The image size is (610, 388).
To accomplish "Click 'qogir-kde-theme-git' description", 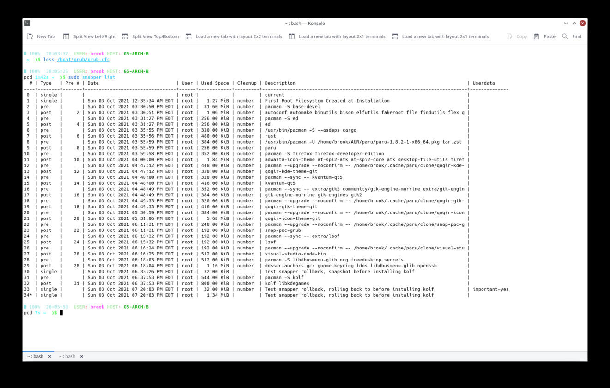I will point(291,171).
